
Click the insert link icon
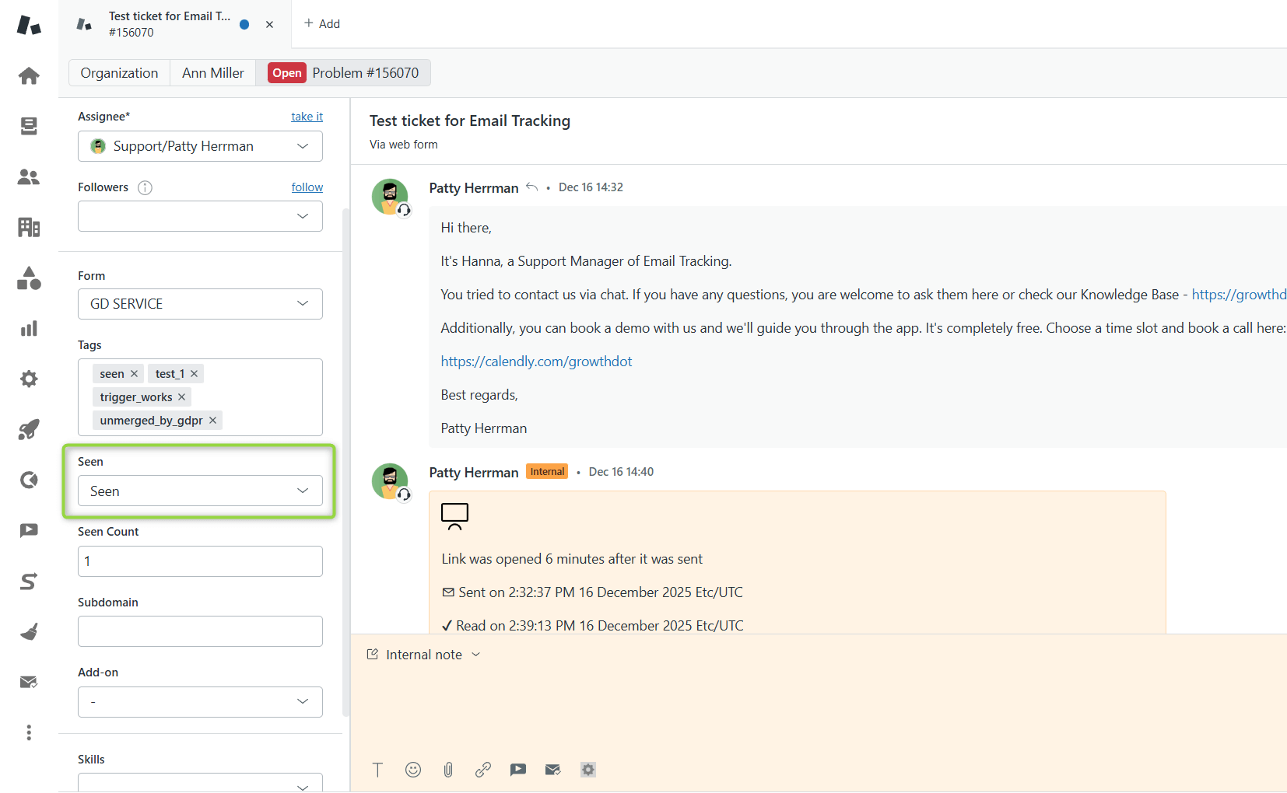[x=483, y=770]
